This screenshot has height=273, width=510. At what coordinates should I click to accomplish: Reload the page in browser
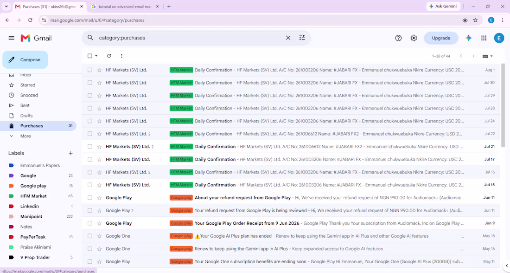coord(30,20)
